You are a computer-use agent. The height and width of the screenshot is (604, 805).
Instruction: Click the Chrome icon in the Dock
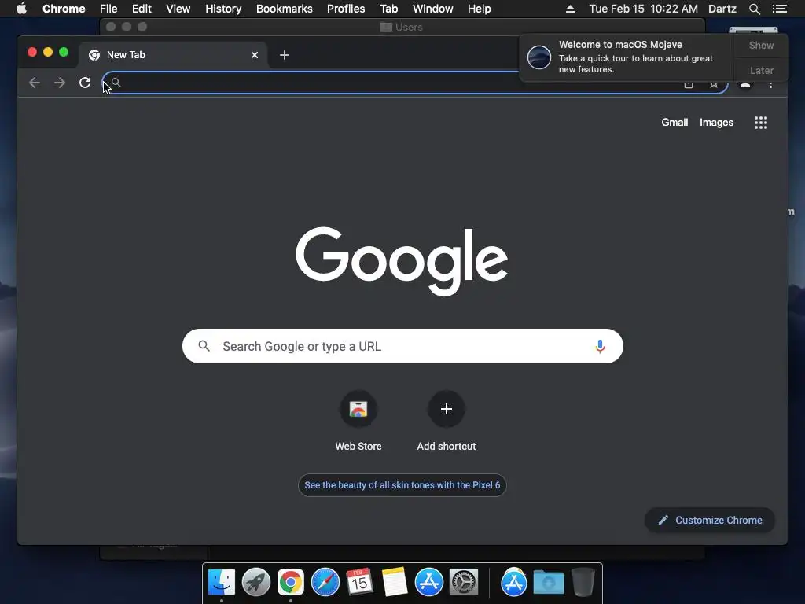[x=291, y=582]
